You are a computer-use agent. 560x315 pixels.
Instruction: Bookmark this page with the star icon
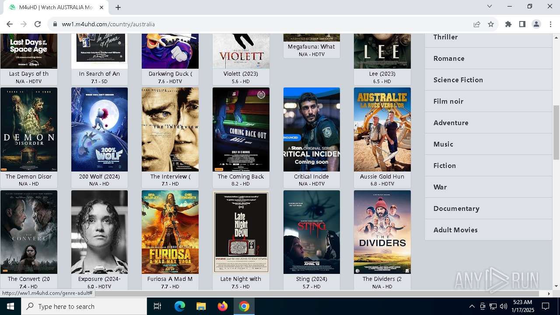(491, 24)
